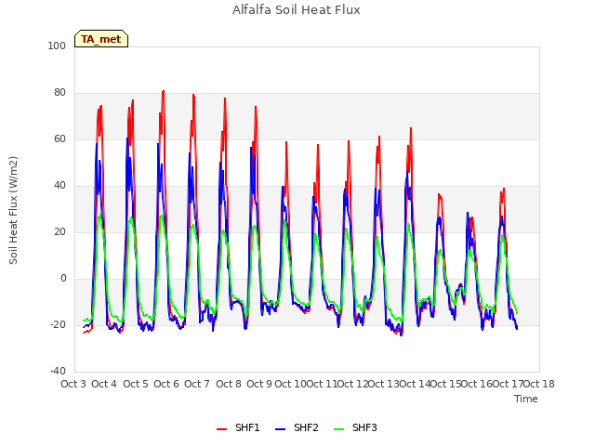Viewport: 595px width, 446px height.
Task: Click the y-axis label -40
Action: pos(58,371)
